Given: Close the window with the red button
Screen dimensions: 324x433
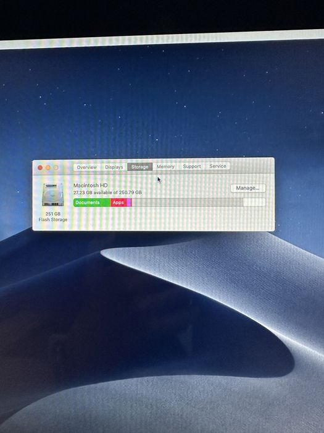Looking at the screenshot, I should coord(40,168).
